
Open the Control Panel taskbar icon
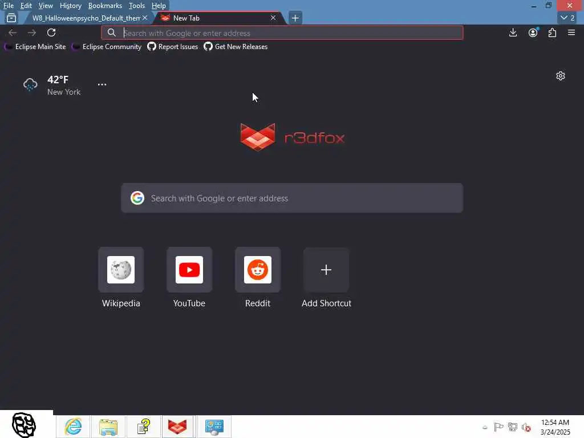click(214, 427)
